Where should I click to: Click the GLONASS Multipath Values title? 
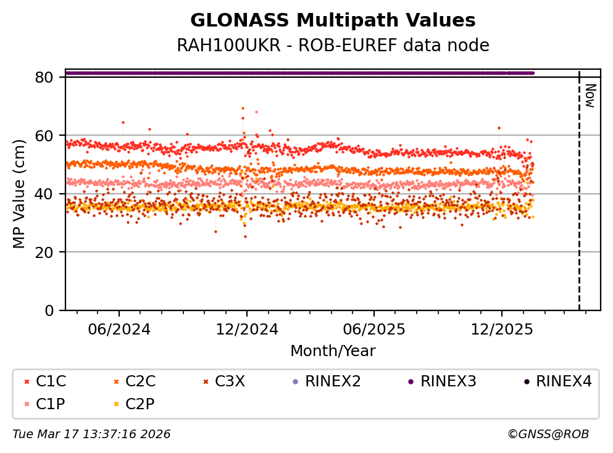333,20
